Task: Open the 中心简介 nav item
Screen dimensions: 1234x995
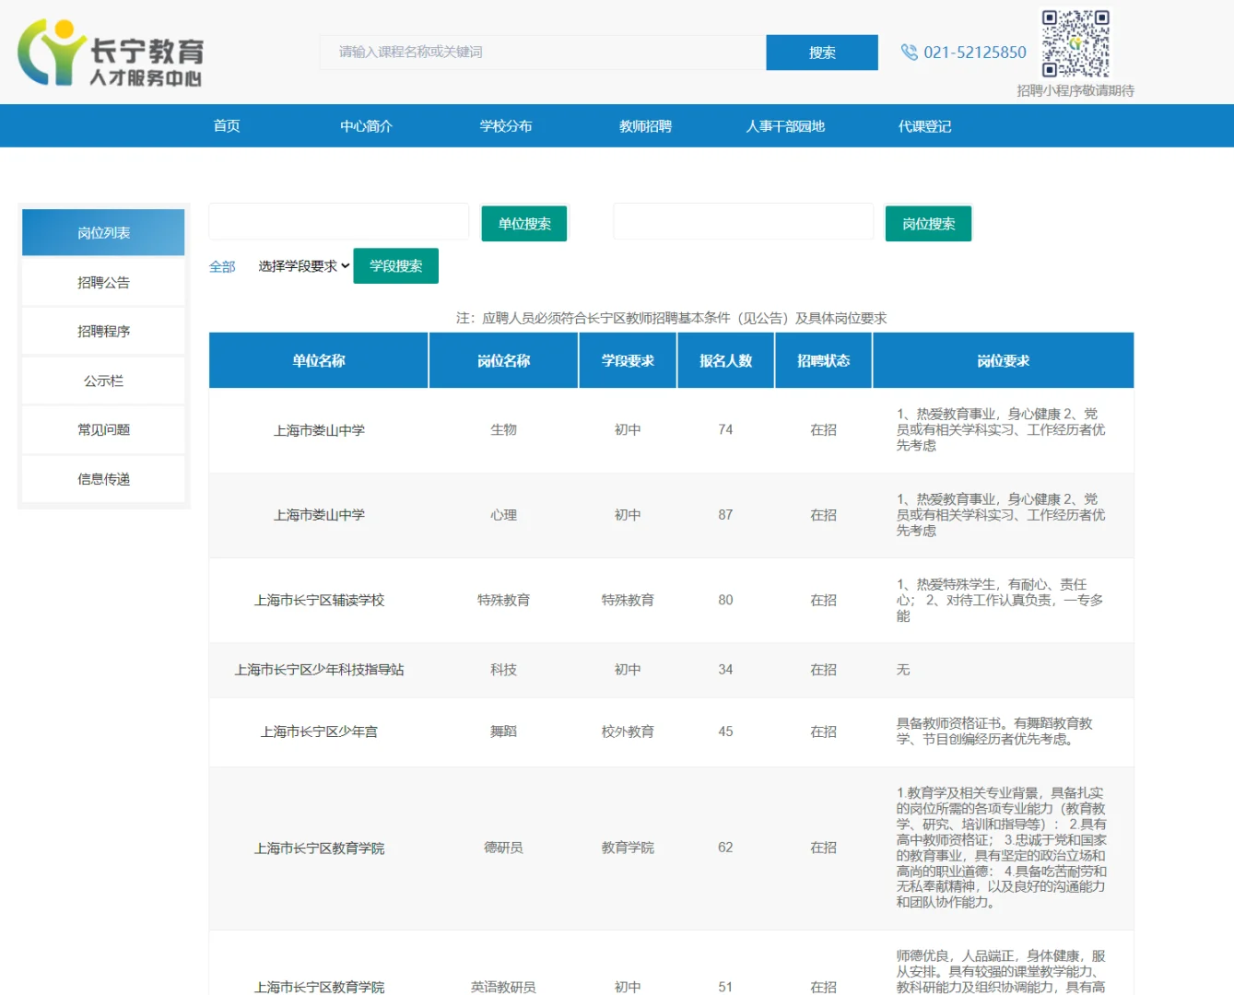Action: click(366, 126)
